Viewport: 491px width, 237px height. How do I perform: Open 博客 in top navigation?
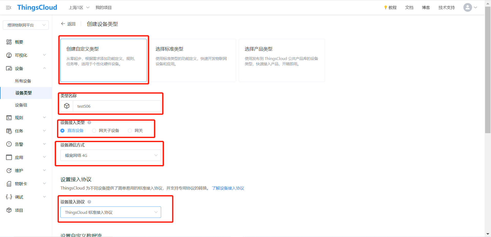click(x=426, y=7)
